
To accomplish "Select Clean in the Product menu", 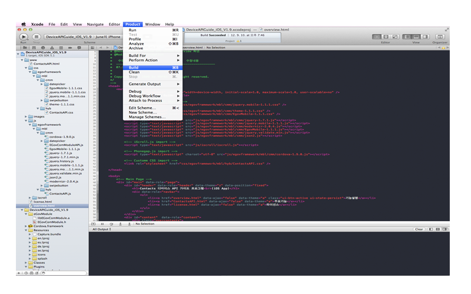I will pyautogui.click(x=134, y=72).
